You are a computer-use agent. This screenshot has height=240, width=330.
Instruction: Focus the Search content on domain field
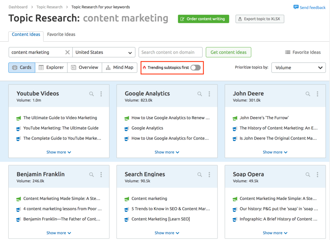click(170, 52)
